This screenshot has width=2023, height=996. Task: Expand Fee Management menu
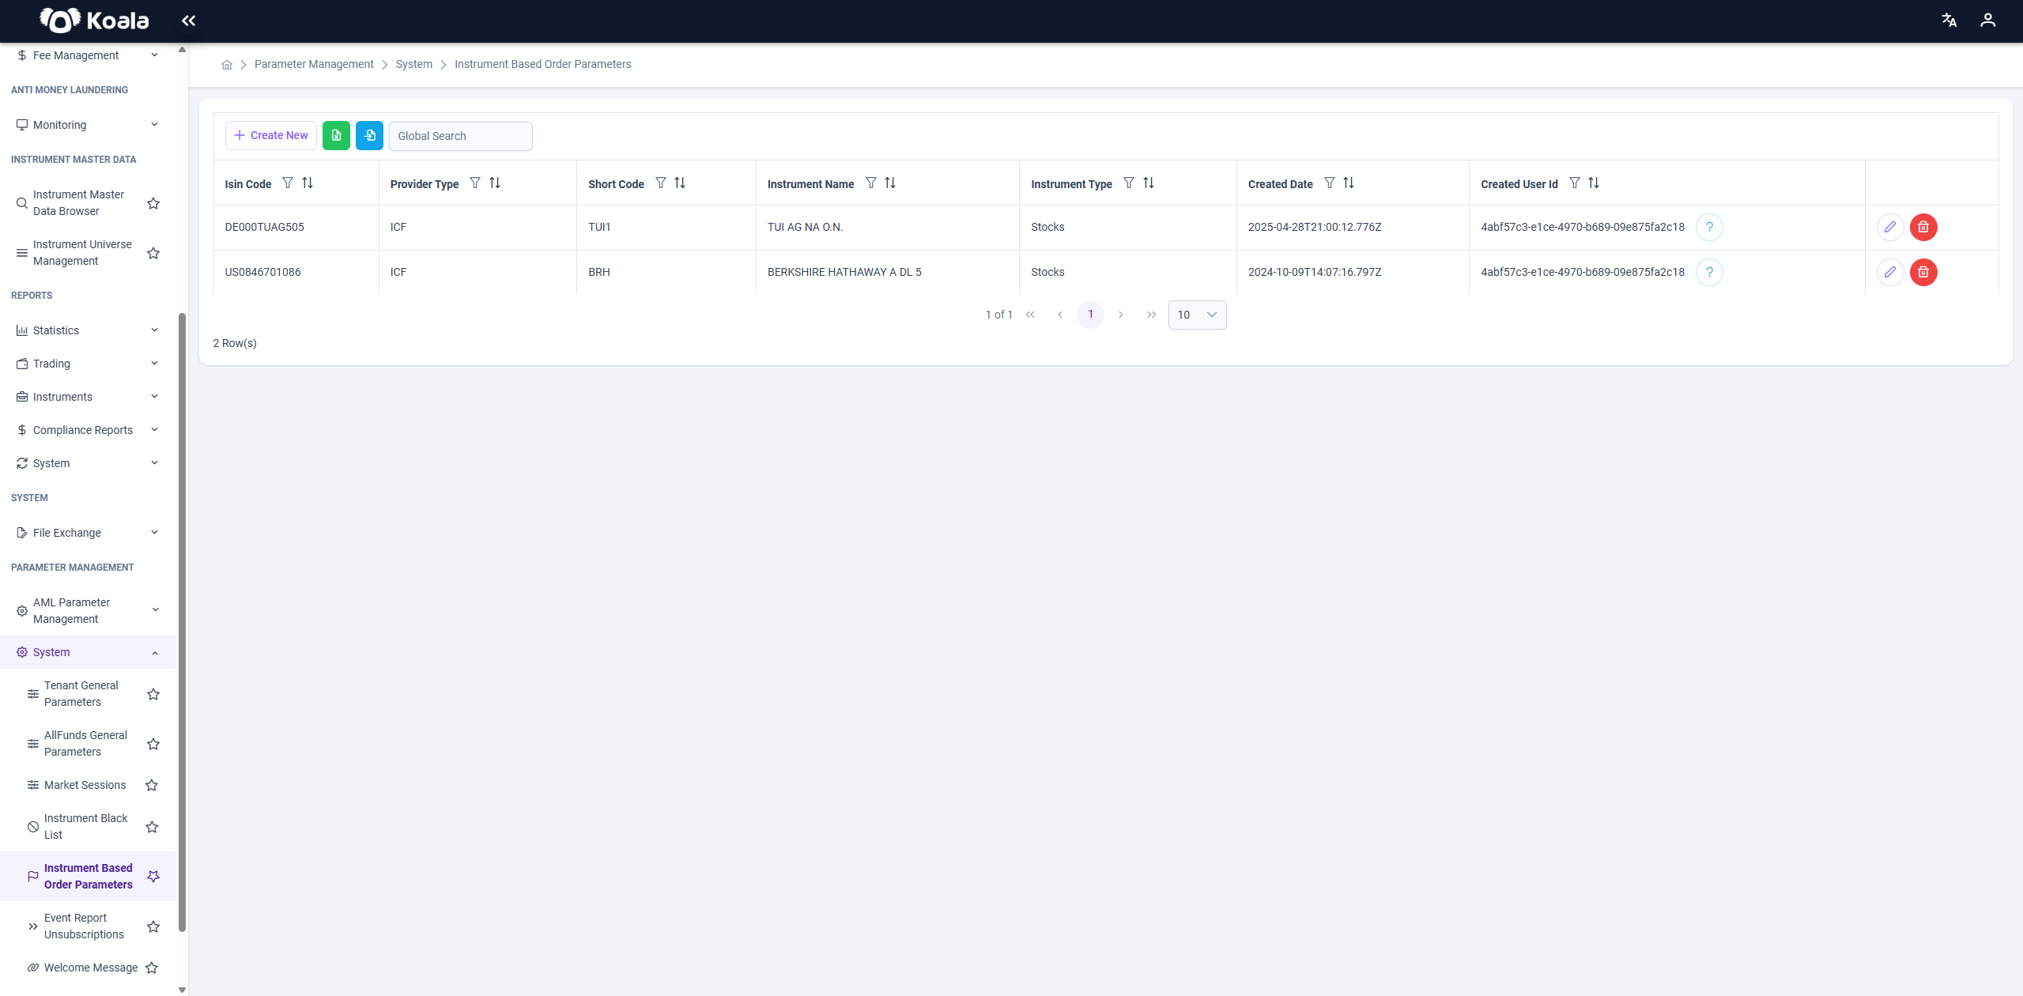[x=88, y=55]
